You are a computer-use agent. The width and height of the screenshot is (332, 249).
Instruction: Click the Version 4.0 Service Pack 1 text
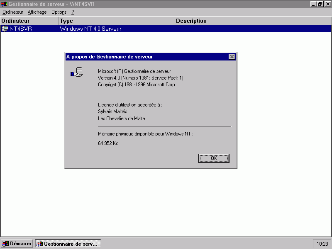[141, 78]
